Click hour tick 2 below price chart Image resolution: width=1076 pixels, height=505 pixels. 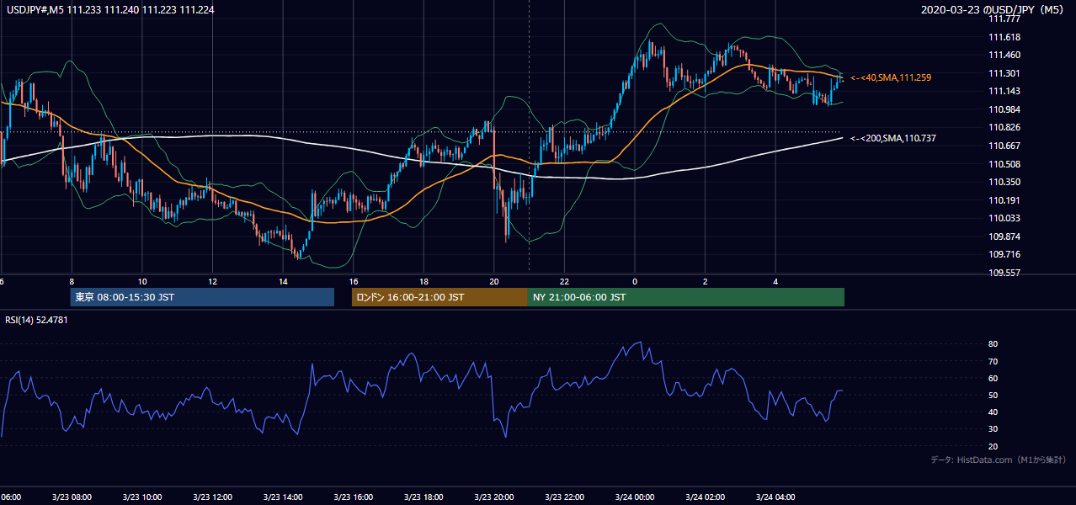point(706,282)
